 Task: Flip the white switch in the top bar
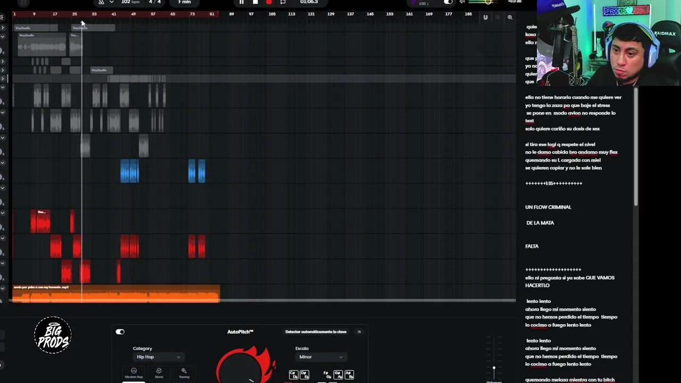(449, 2)
